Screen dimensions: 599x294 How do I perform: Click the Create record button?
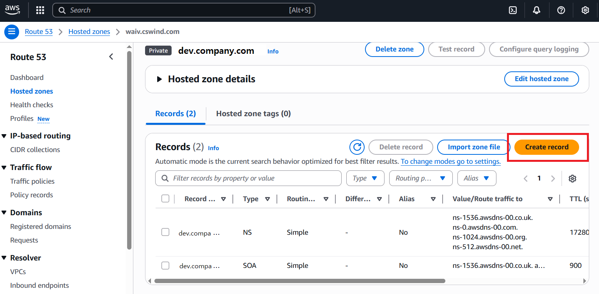(x=546, y=147)
